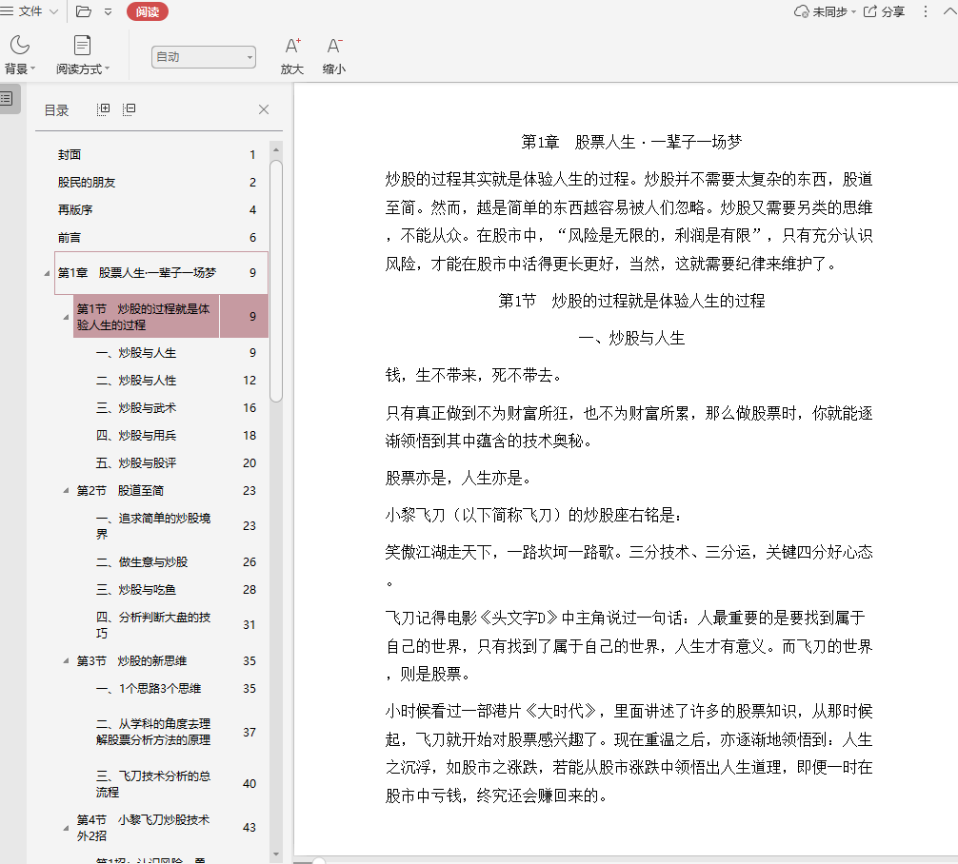Click the line 钱，生不带来，死不带去。
The width and height of the screenshot is (958, 864).
click(474, 375)
